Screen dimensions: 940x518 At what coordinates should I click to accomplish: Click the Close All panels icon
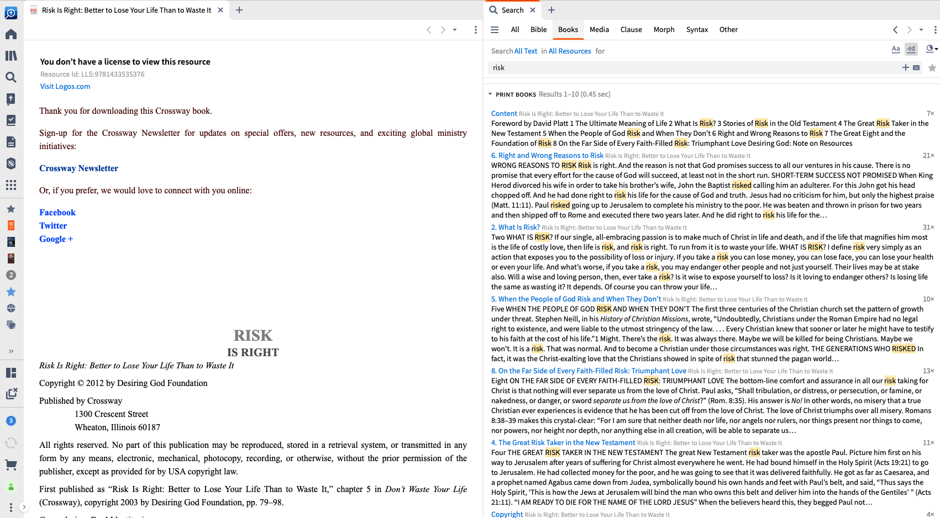(11, 394)
